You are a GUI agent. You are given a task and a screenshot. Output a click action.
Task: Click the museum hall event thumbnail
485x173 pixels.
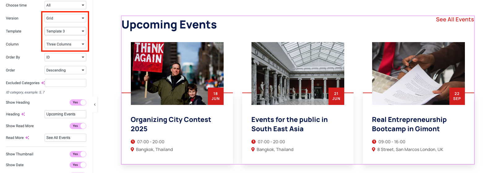(298, 73)
